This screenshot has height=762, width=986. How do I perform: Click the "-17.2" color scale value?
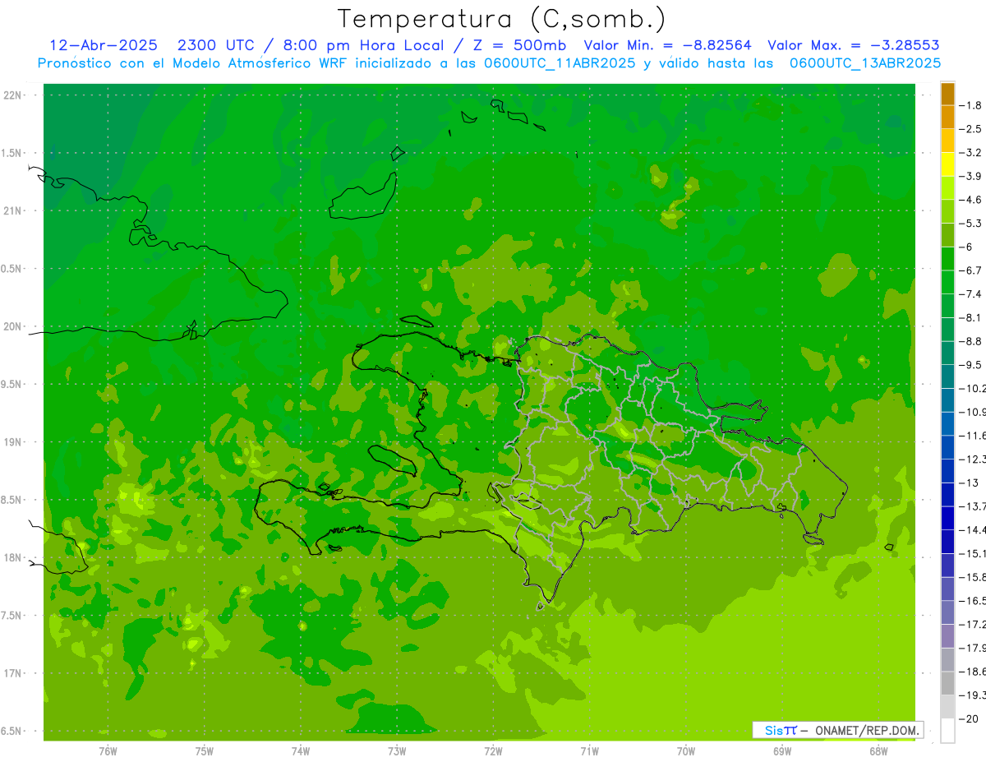coord(972,624)
